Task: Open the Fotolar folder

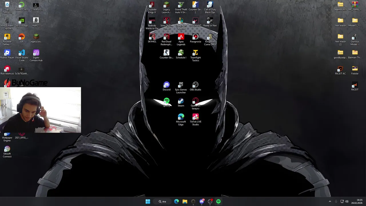Action: [x=355, y=70]
